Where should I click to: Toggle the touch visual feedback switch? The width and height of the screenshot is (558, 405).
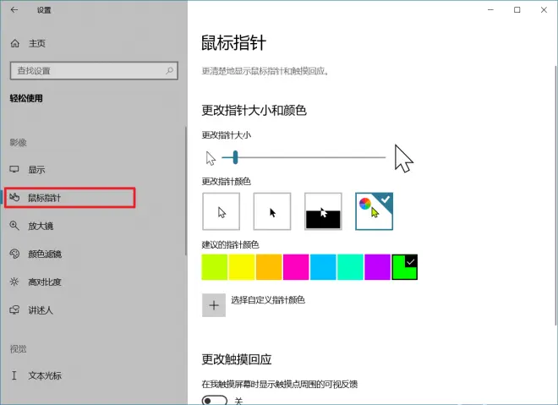(x=215, y=401)
